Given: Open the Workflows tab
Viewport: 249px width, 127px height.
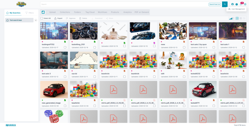Looking at the screenshot, I should point(102,12).
